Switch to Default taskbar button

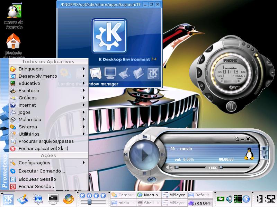coord(200,195)
